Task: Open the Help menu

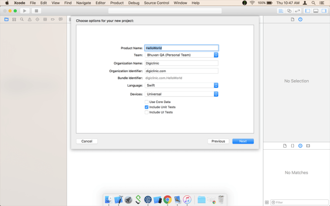Action: pos(195,3)
